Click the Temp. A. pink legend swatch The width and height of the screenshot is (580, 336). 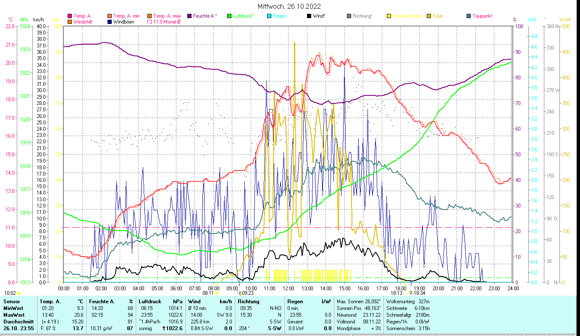click(70, 16)
